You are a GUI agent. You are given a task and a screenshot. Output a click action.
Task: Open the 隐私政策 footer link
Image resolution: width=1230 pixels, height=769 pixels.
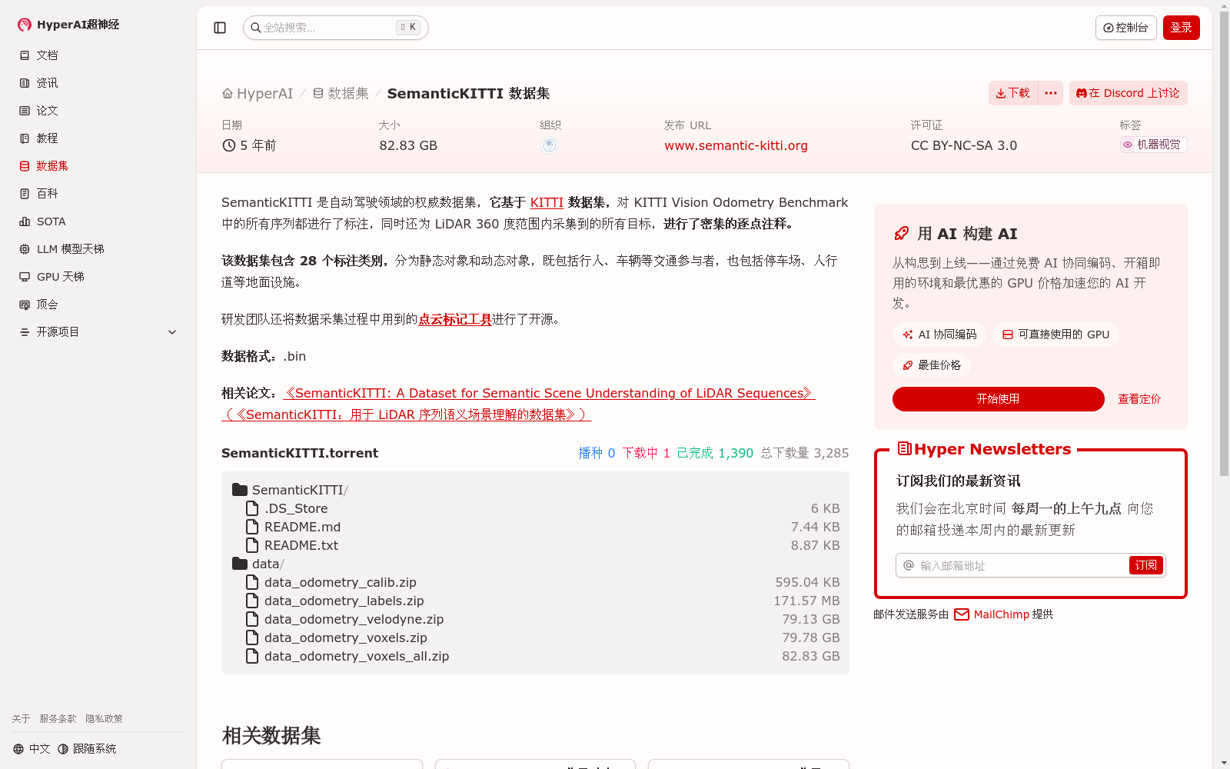click(x=104, y=719)
